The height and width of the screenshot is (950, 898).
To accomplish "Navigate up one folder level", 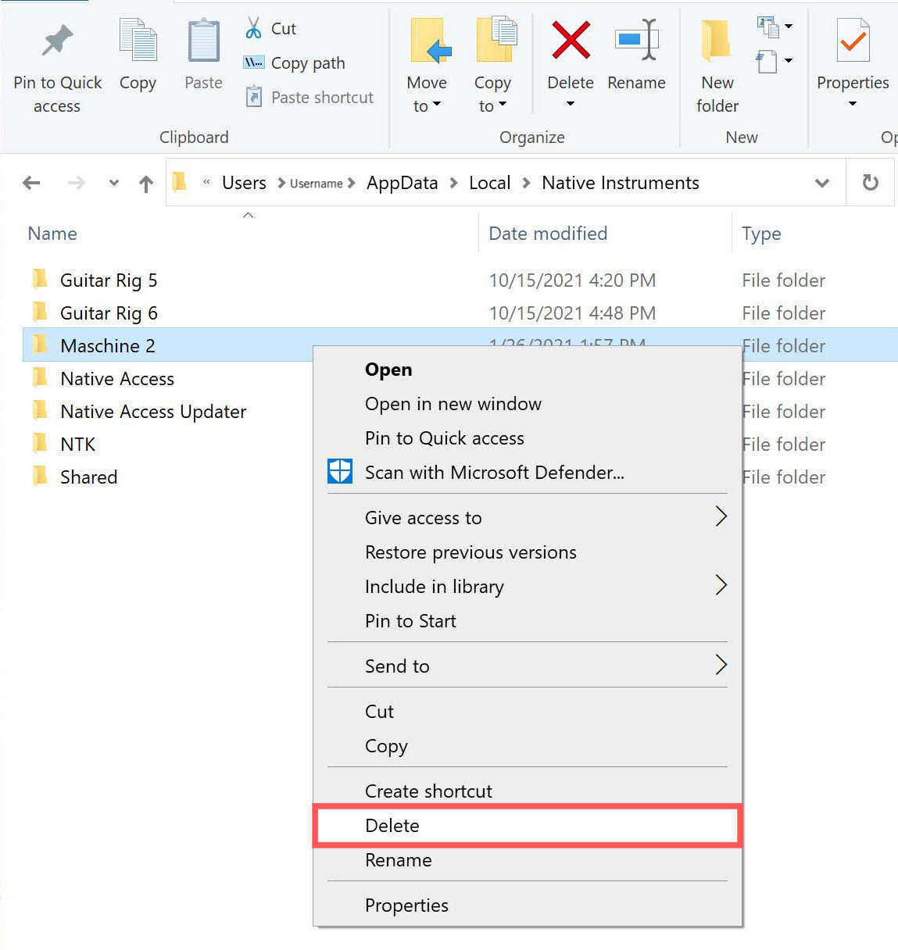I will click(x=146, y=184).
